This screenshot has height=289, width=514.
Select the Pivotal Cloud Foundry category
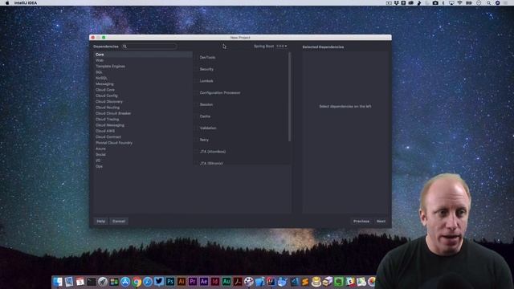(143, 143)
